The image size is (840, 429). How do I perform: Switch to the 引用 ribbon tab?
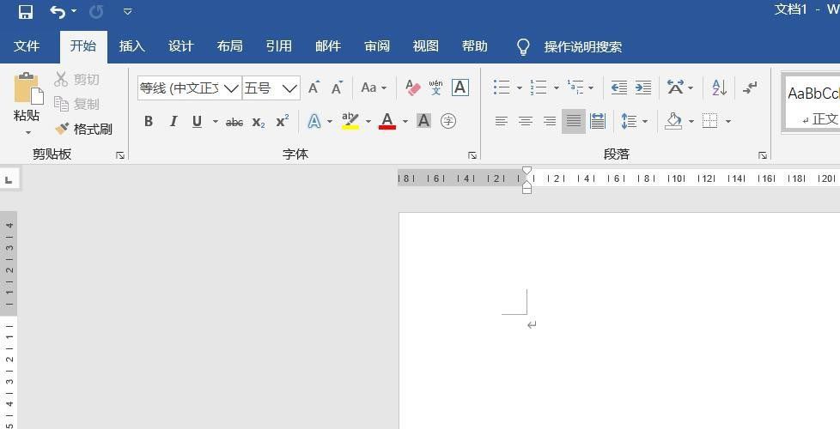click(x=278, y=46)
